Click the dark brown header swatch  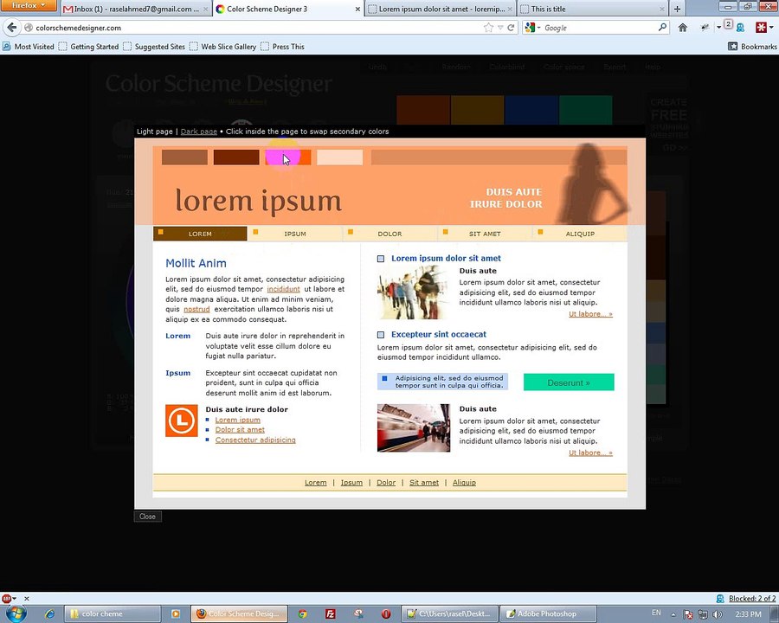[236, 157]
